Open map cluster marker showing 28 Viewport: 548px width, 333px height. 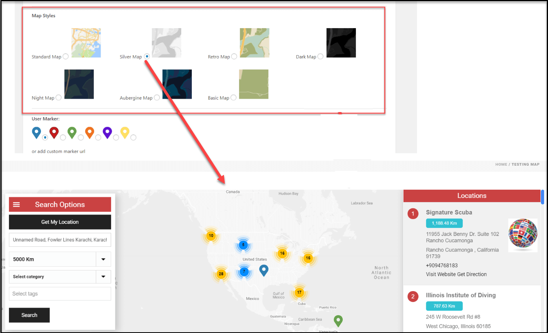click(221, 274)
